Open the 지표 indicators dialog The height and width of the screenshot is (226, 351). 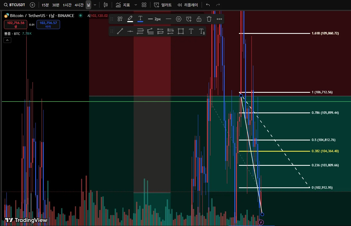pyautogui.click(x=123, y=5)
